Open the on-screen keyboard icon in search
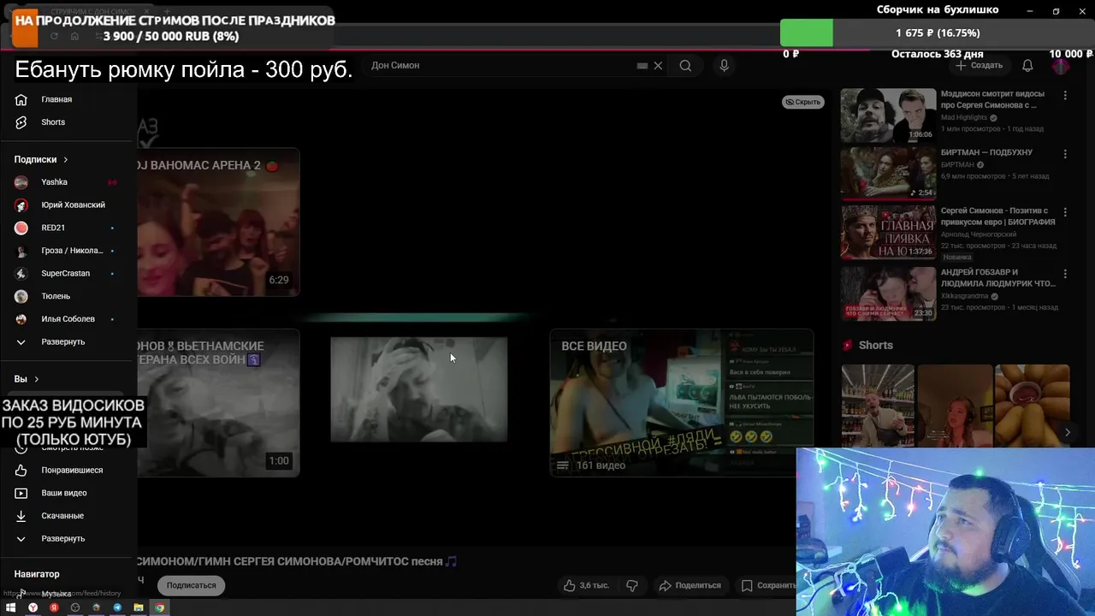Viewport: 1095px width, 616px height. click(x=642, y=66)
